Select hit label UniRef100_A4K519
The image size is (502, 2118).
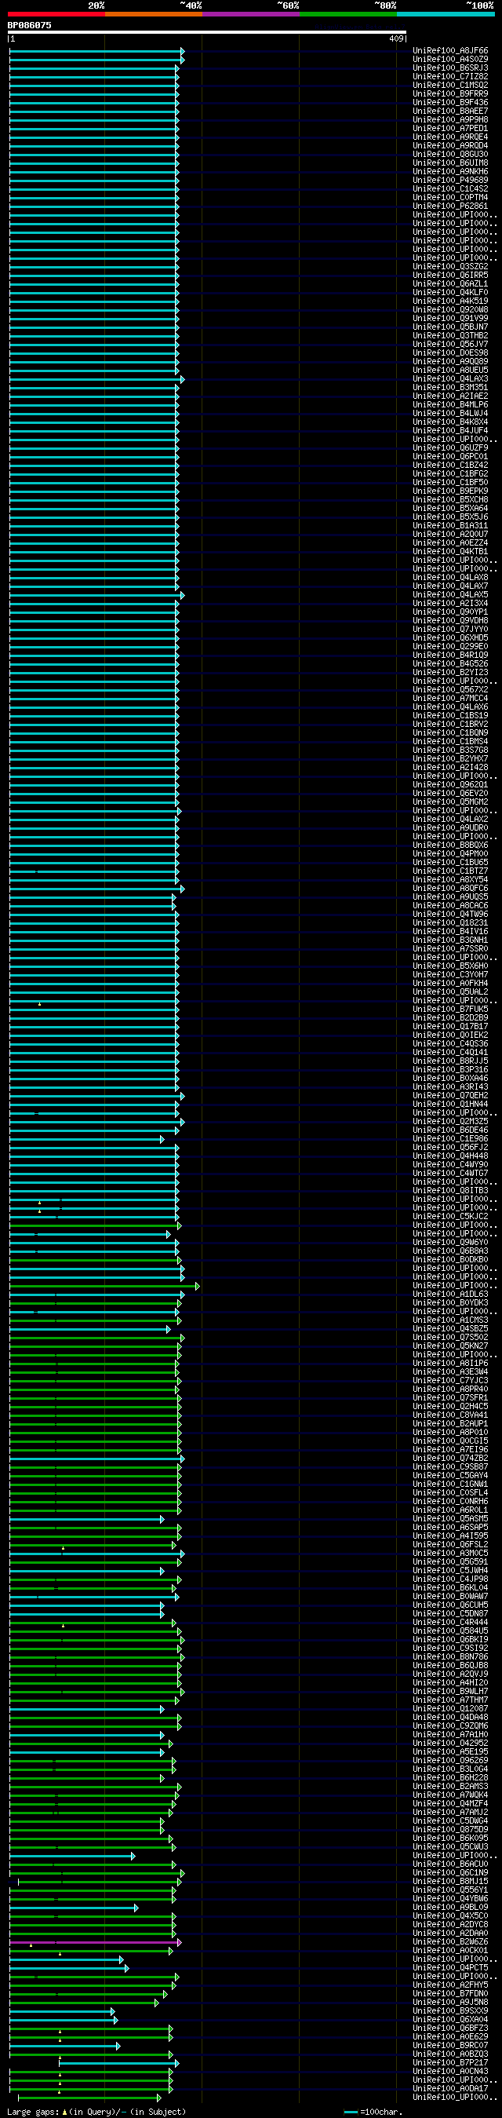point(450,301)
